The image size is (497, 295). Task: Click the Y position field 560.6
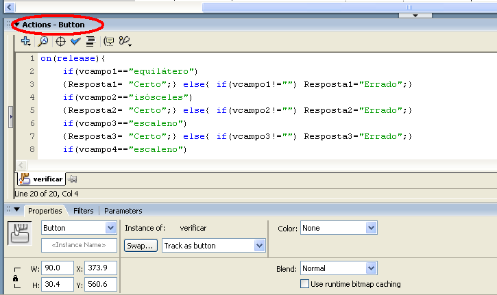coord(101,284)
